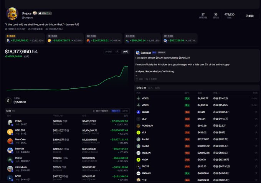Click the Basecat icon in holdings list

[x=10, y=150]
